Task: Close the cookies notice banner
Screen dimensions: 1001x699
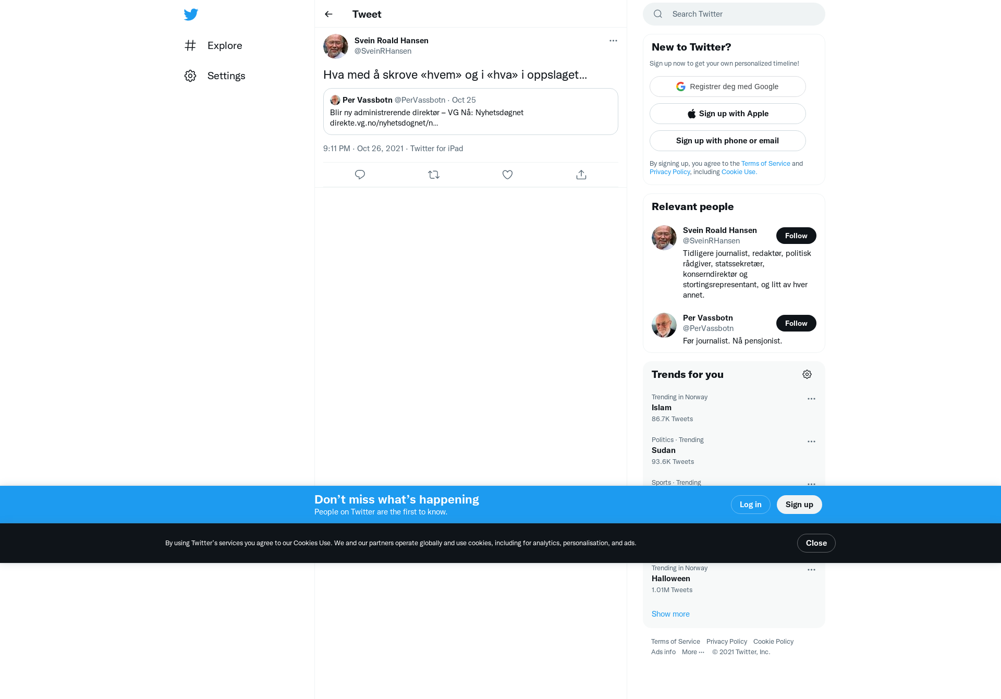Action: click(x=816, y=543)
